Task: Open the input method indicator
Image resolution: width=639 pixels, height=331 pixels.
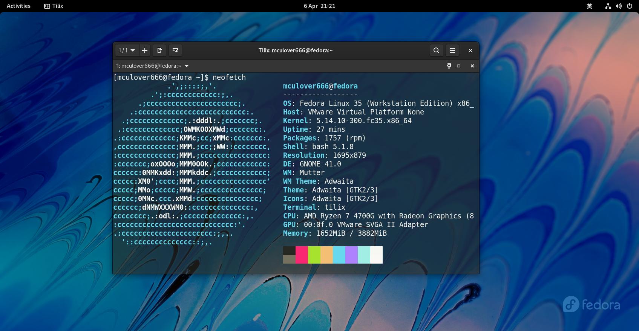Action: pyautogui.click(x=590, y=6)
